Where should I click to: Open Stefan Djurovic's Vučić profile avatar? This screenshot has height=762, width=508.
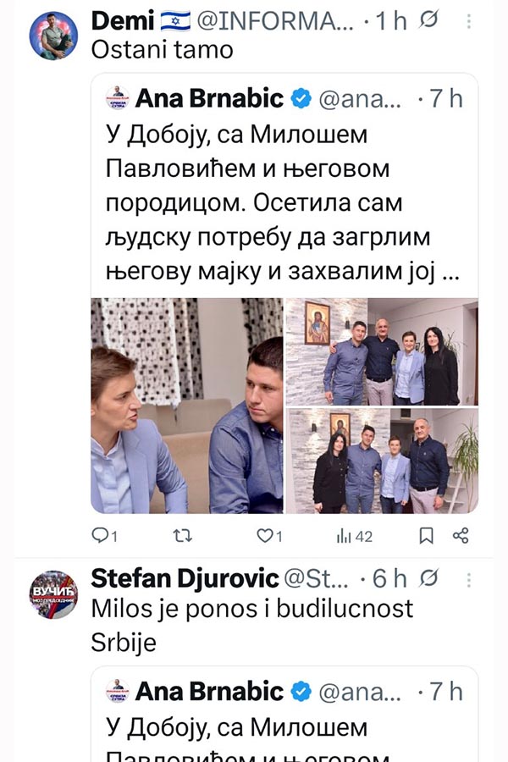53,594
